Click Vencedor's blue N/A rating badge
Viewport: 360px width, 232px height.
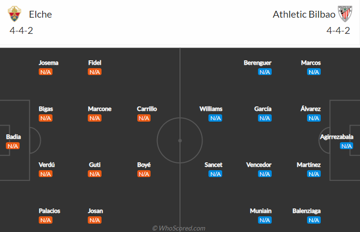265,174
